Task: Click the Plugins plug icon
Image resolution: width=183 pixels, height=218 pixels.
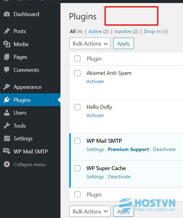Action: 7,100
